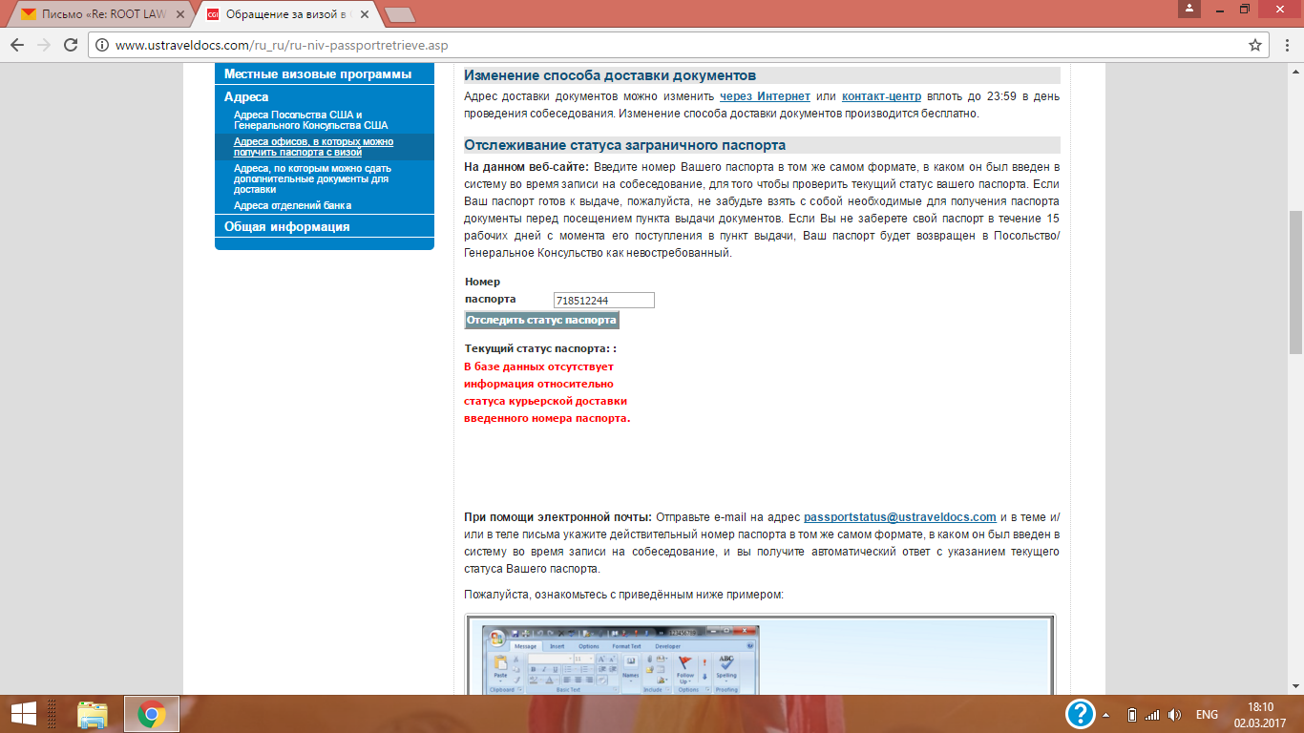The image size is (1304, 733).
Task: Open the passportstatus@ustraveldocs.com email link
Action: click(x=899, y=517)
